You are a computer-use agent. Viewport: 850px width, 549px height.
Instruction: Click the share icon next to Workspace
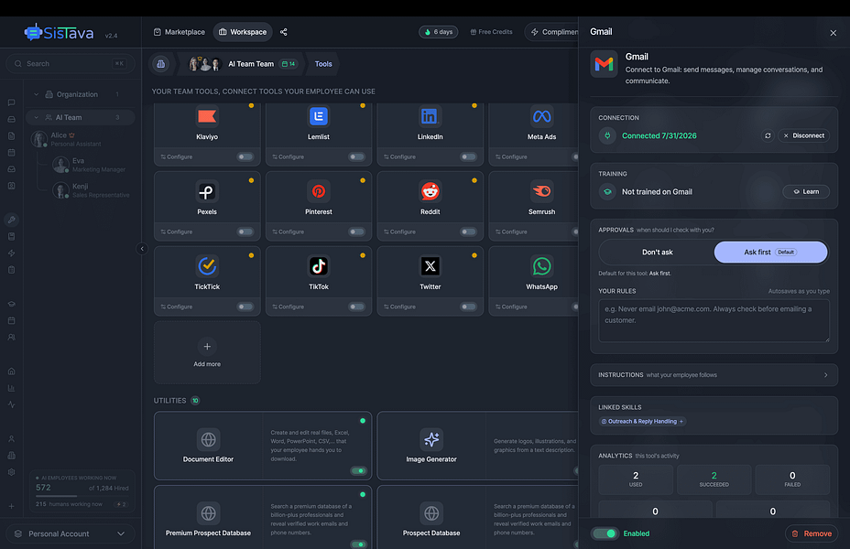pos(284,32)
